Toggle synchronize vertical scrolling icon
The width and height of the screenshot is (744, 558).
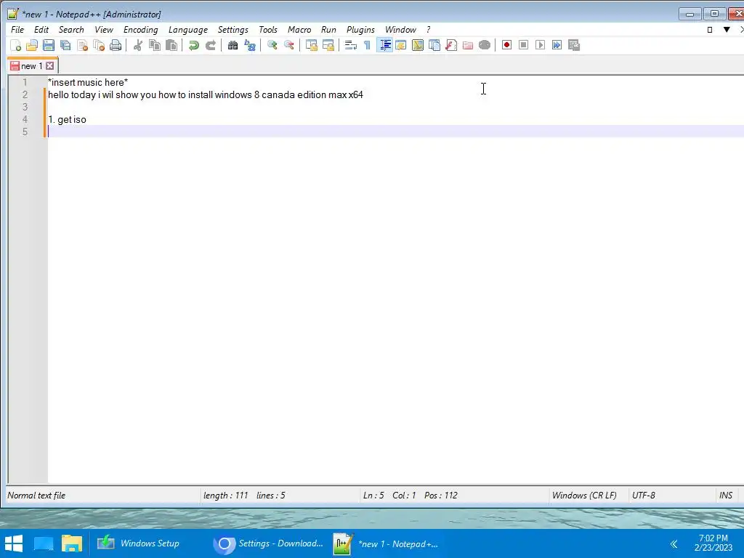click(x=311, y=45)
